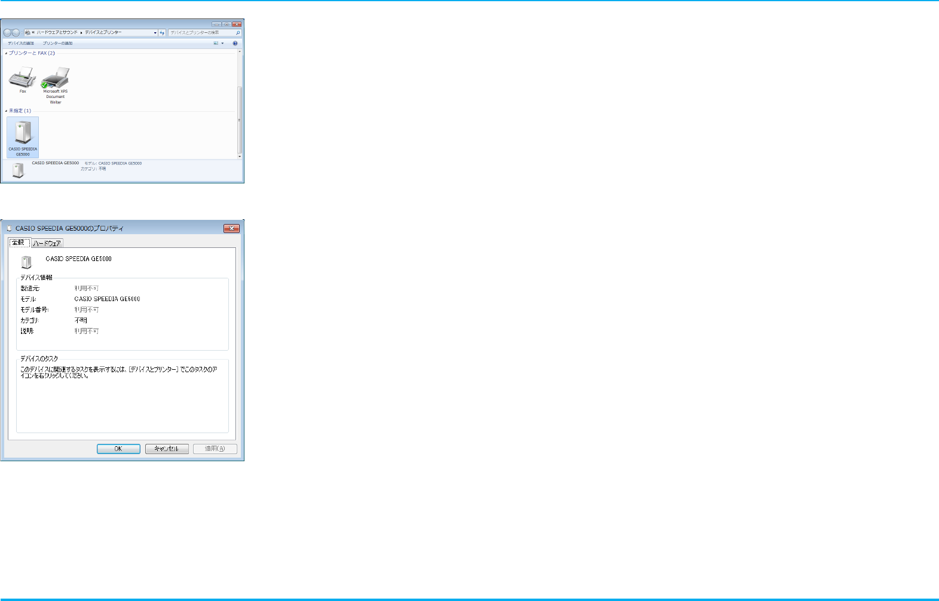
Task: Open Explorer help with the question-mark icon
Action: pyautogui.click(x=235, y=43)
